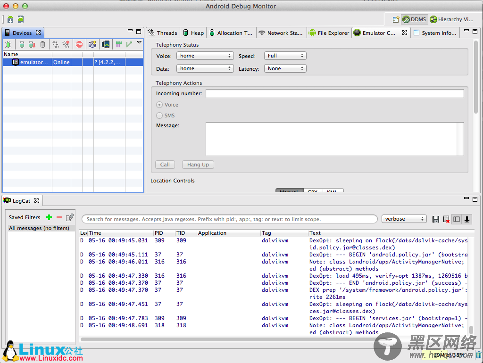Toggle saved filters view display
Viewport: 483px width, 363px height.
(457, 219)
